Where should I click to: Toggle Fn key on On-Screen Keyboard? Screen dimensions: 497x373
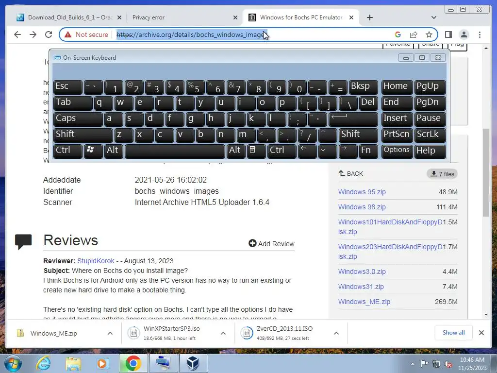click(x=368, y=151)
